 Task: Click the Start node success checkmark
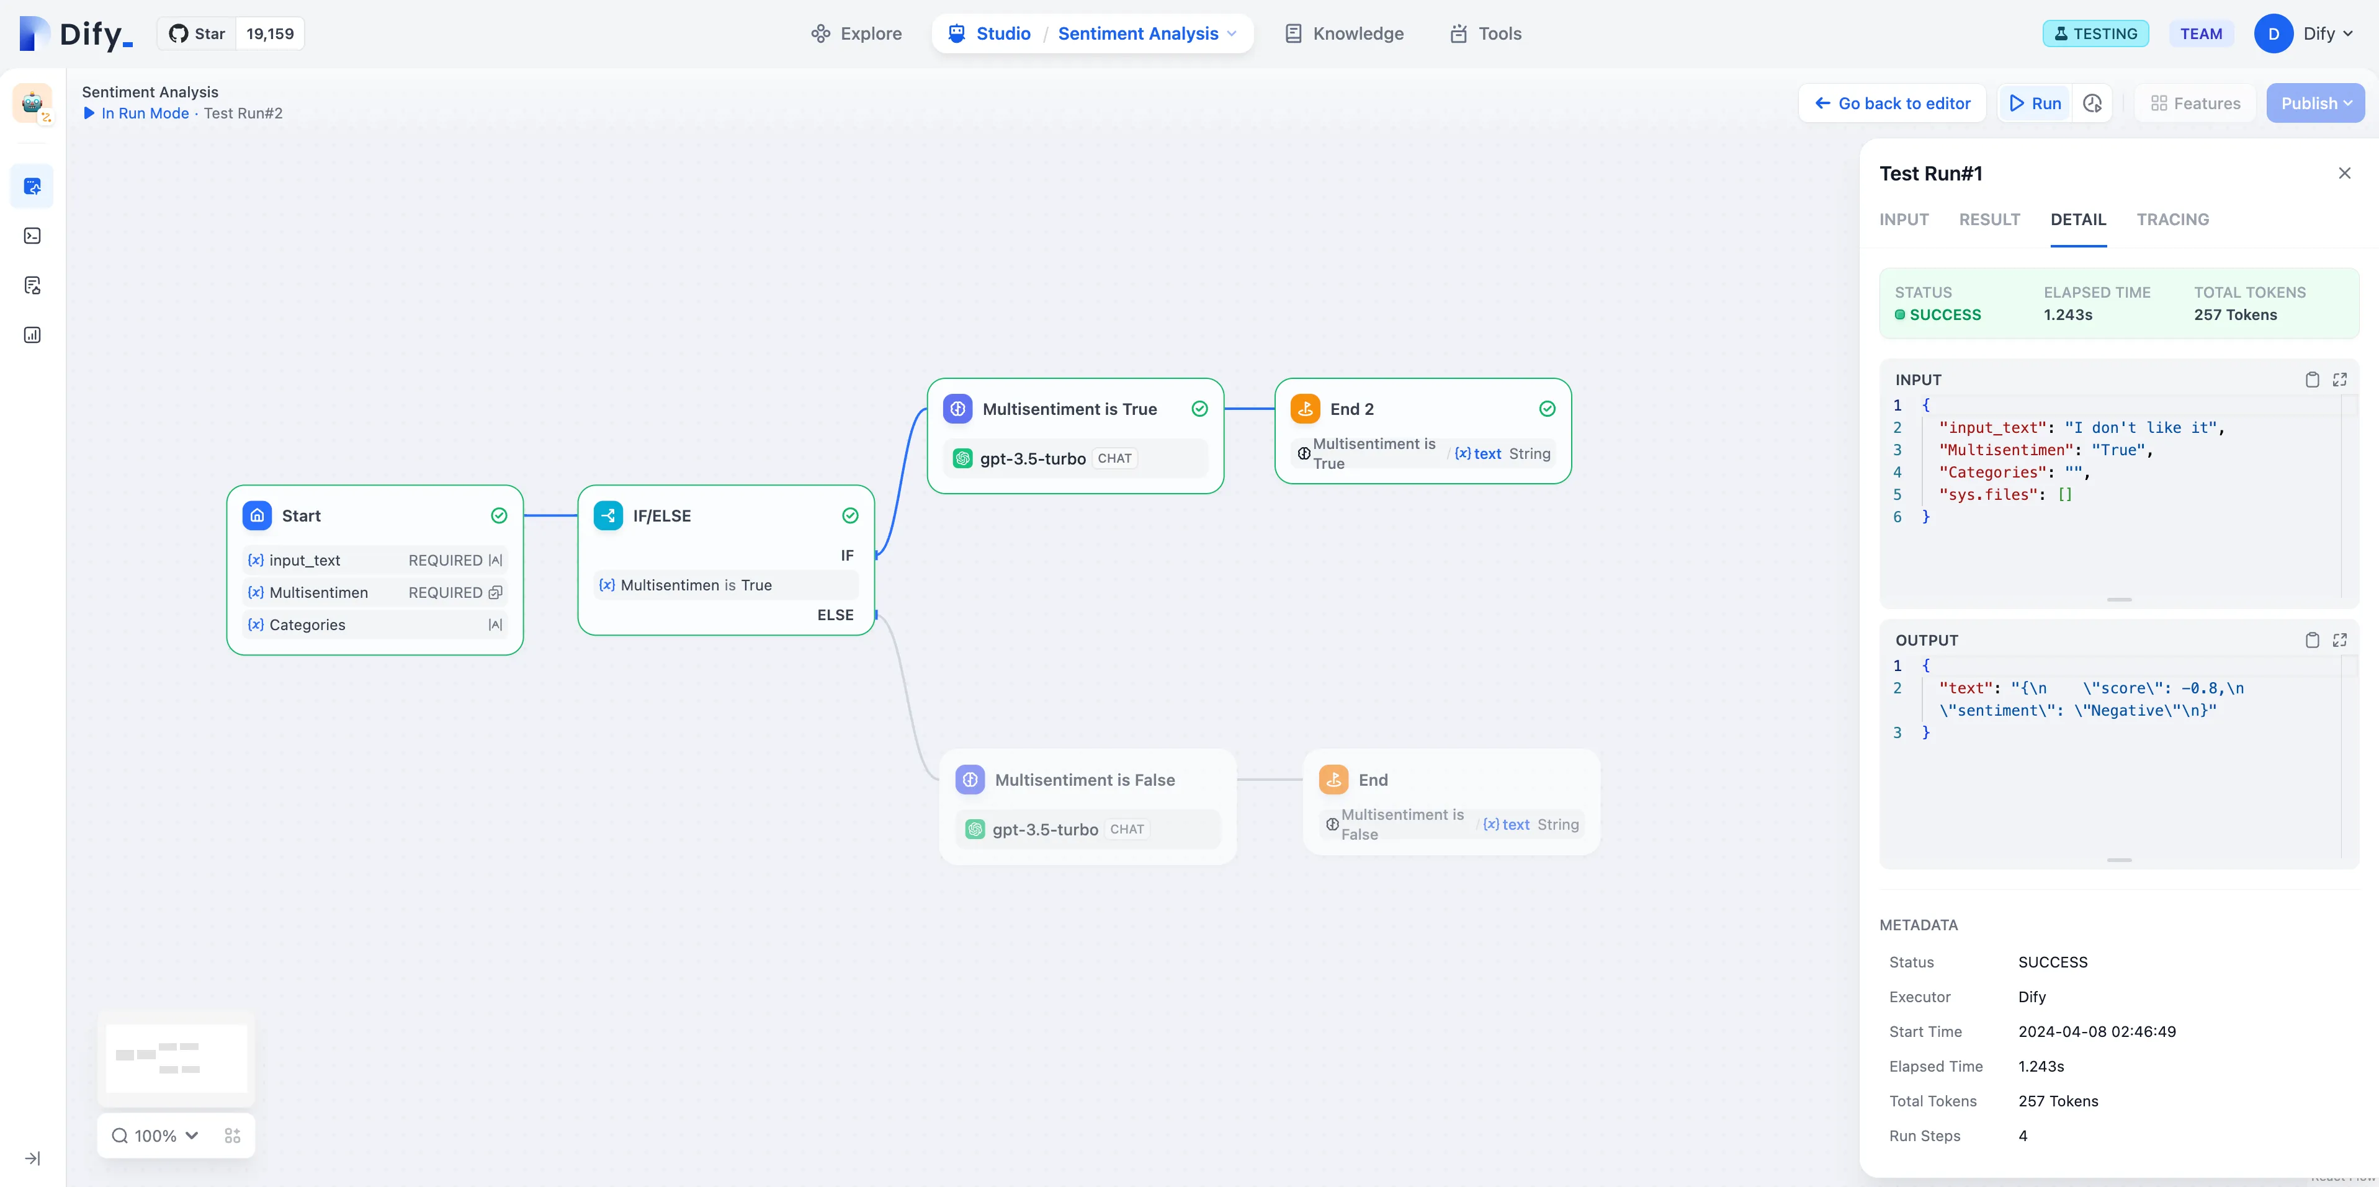(499, 516)
